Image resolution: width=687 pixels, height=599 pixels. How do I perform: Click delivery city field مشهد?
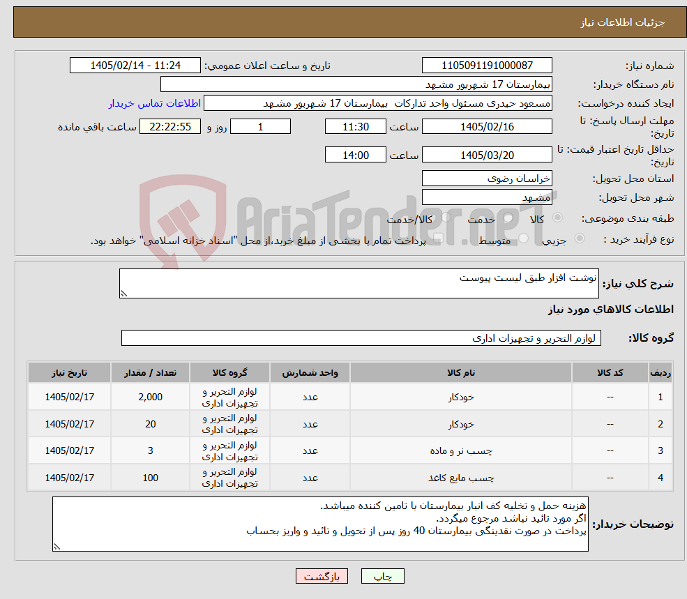[487, 197]
